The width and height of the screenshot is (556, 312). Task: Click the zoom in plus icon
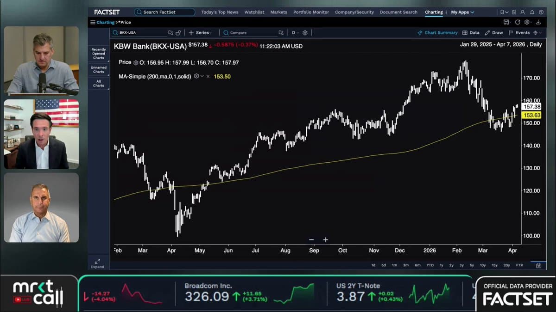pyautogui.click(x=325, y=239)
